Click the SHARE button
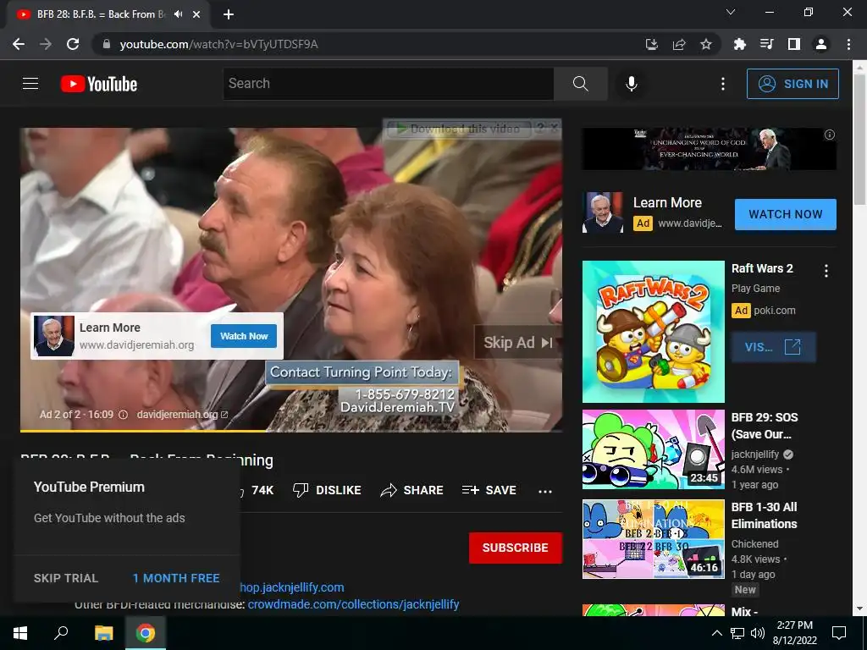This screenshot has width=867, height=650. (x=412, y=490)
